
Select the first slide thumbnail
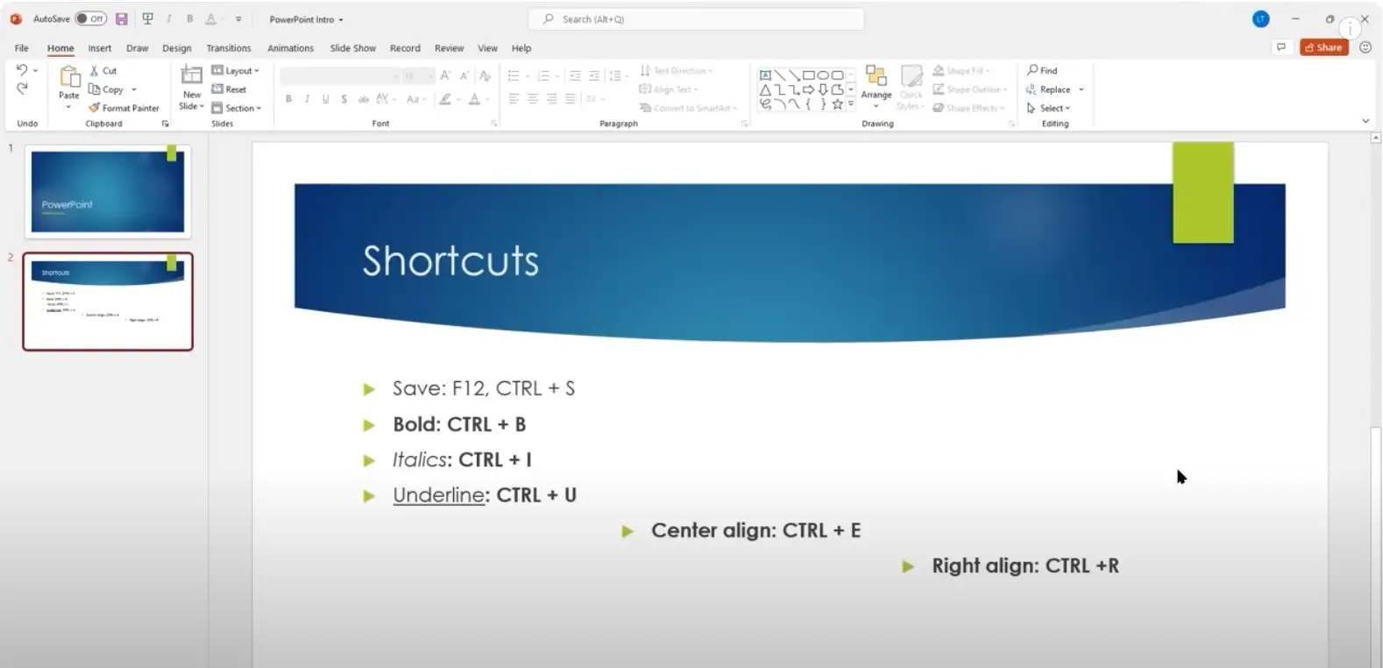[108, 191]
